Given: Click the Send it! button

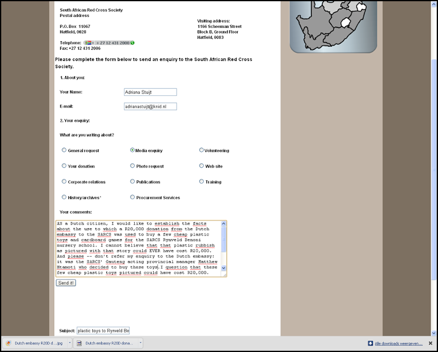Looking at the screenshot, I should [x=66, y=283].
